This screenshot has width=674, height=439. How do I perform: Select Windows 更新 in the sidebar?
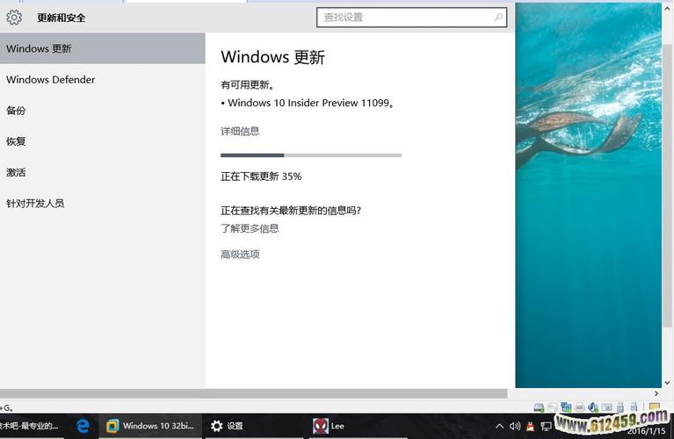[x=102, y=48]
